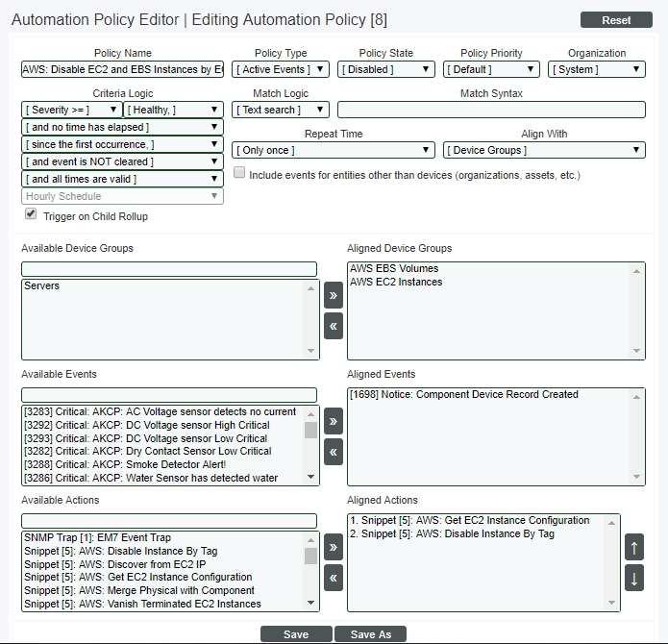Screen dimensions: 668x644
Task: Move aligned action down in order
Action: coord(634,580)
